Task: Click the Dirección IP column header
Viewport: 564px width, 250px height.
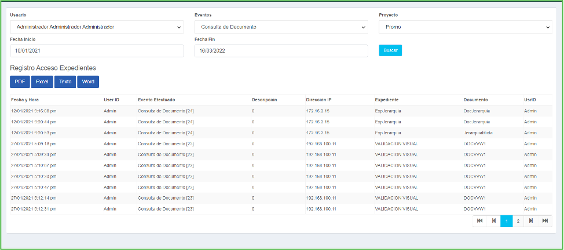Action: click(320, 100)
